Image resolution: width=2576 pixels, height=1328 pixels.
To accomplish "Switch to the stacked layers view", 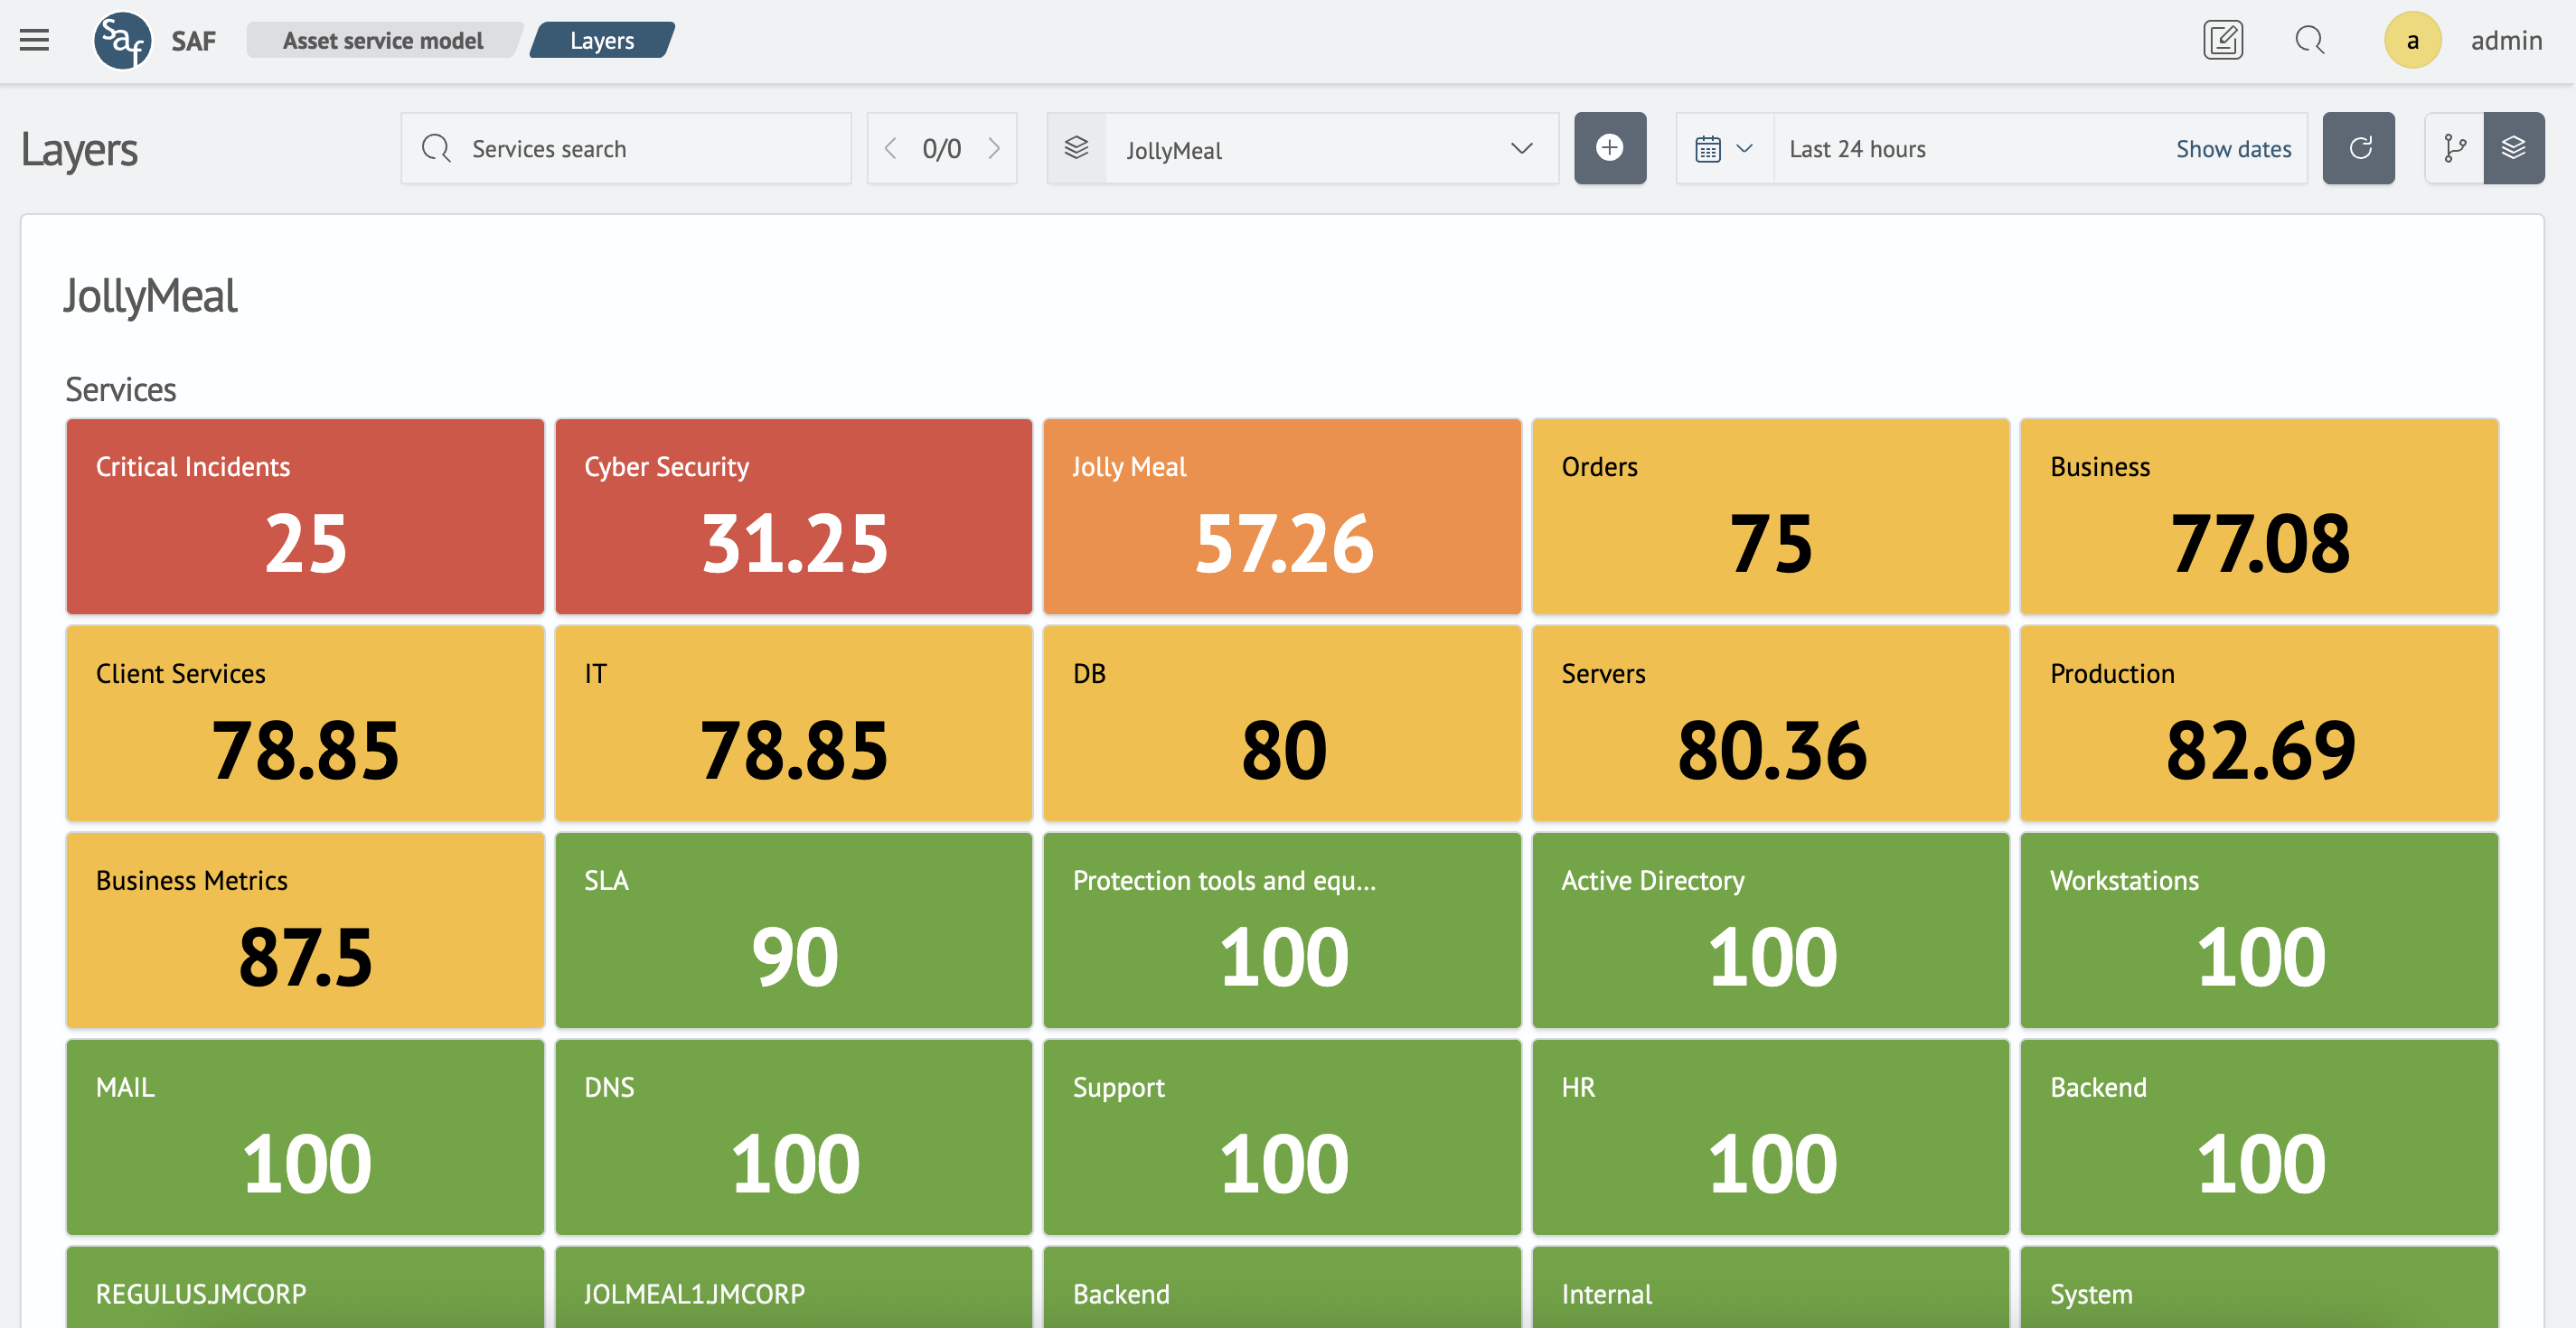I will (x=2513, y=148).
